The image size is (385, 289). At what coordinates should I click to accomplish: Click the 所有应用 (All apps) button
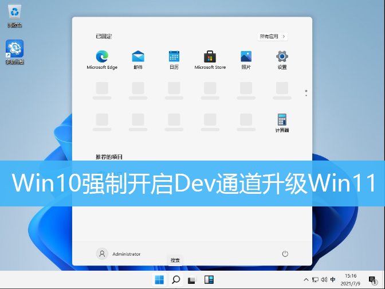pyautogui.click(x=272, y=36)
